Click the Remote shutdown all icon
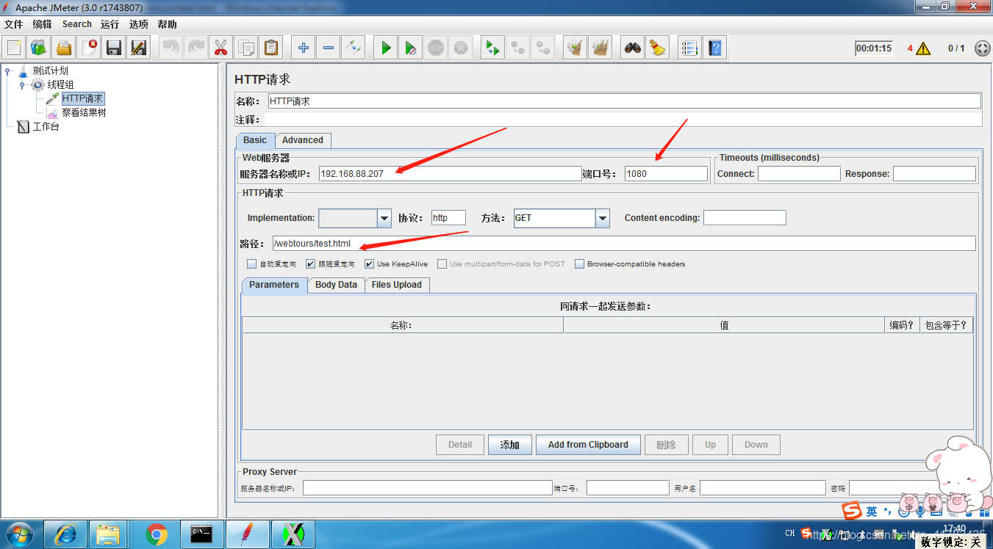This screenshot has width=993, height=549. tap(542, 48)
